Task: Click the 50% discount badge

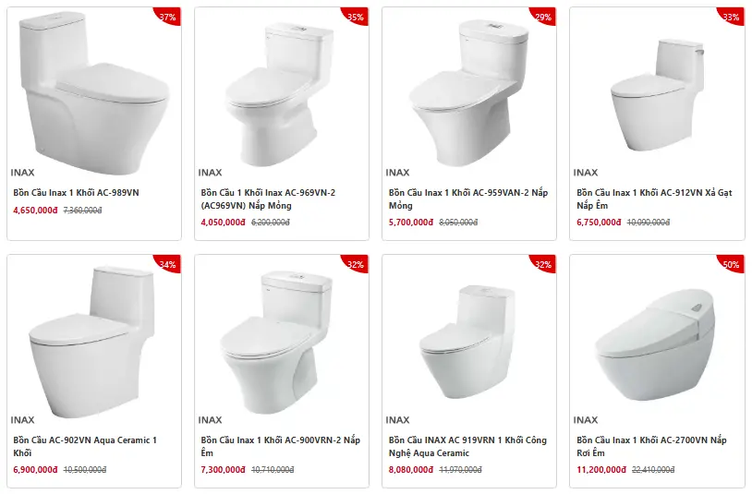Action: coord(732,265)
